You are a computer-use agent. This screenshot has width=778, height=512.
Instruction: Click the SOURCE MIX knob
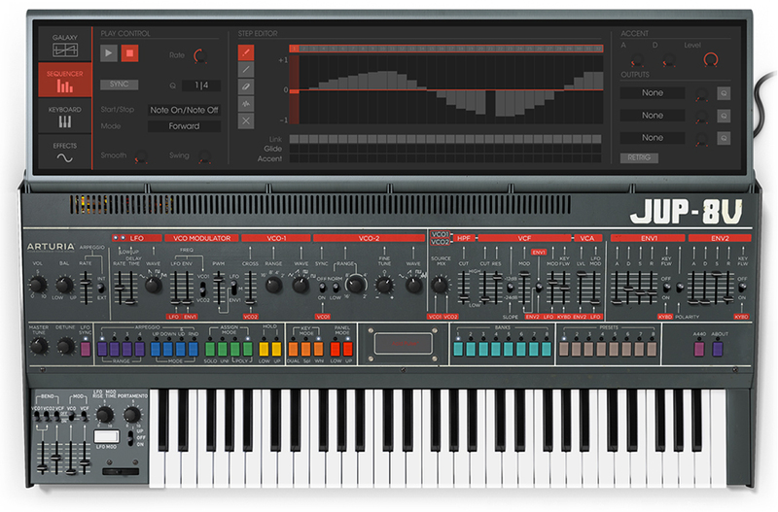(440, 285)
